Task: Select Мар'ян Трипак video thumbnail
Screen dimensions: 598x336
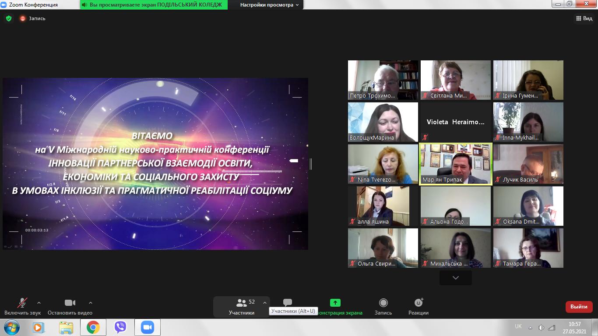Action: [x=455, y=164]
